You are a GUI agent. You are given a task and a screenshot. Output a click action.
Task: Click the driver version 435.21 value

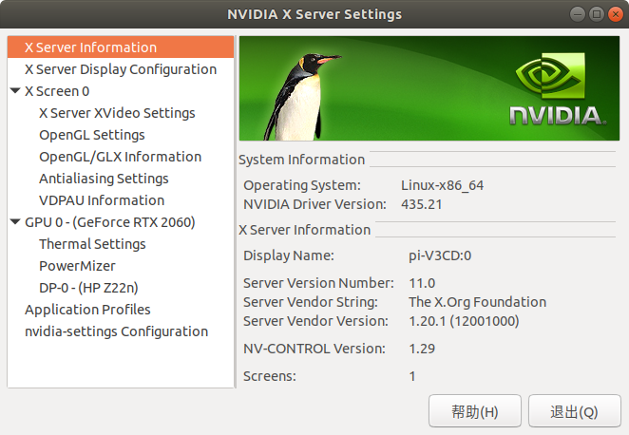(421, 204)
